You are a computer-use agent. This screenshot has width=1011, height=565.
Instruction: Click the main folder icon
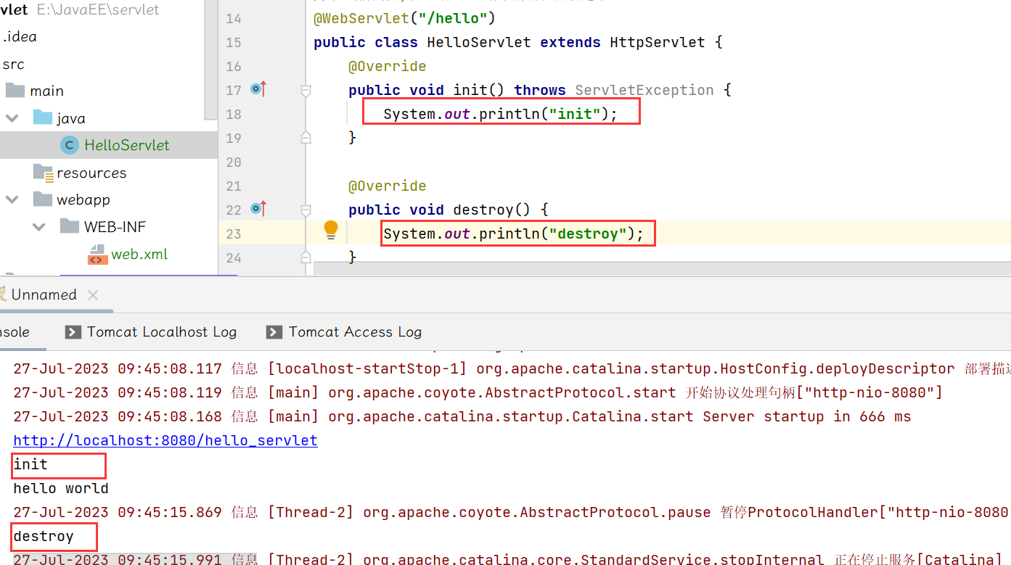click(15, 91)
